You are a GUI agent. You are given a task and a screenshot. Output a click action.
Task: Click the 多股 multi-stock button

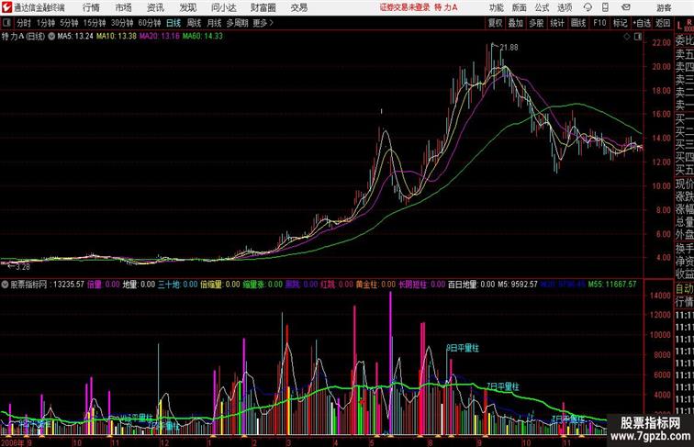pos(536,23)
